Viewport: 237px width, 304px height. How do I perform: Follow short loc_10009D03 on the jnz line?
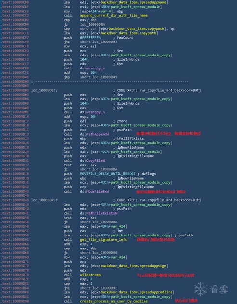click(x=98, y=42)
